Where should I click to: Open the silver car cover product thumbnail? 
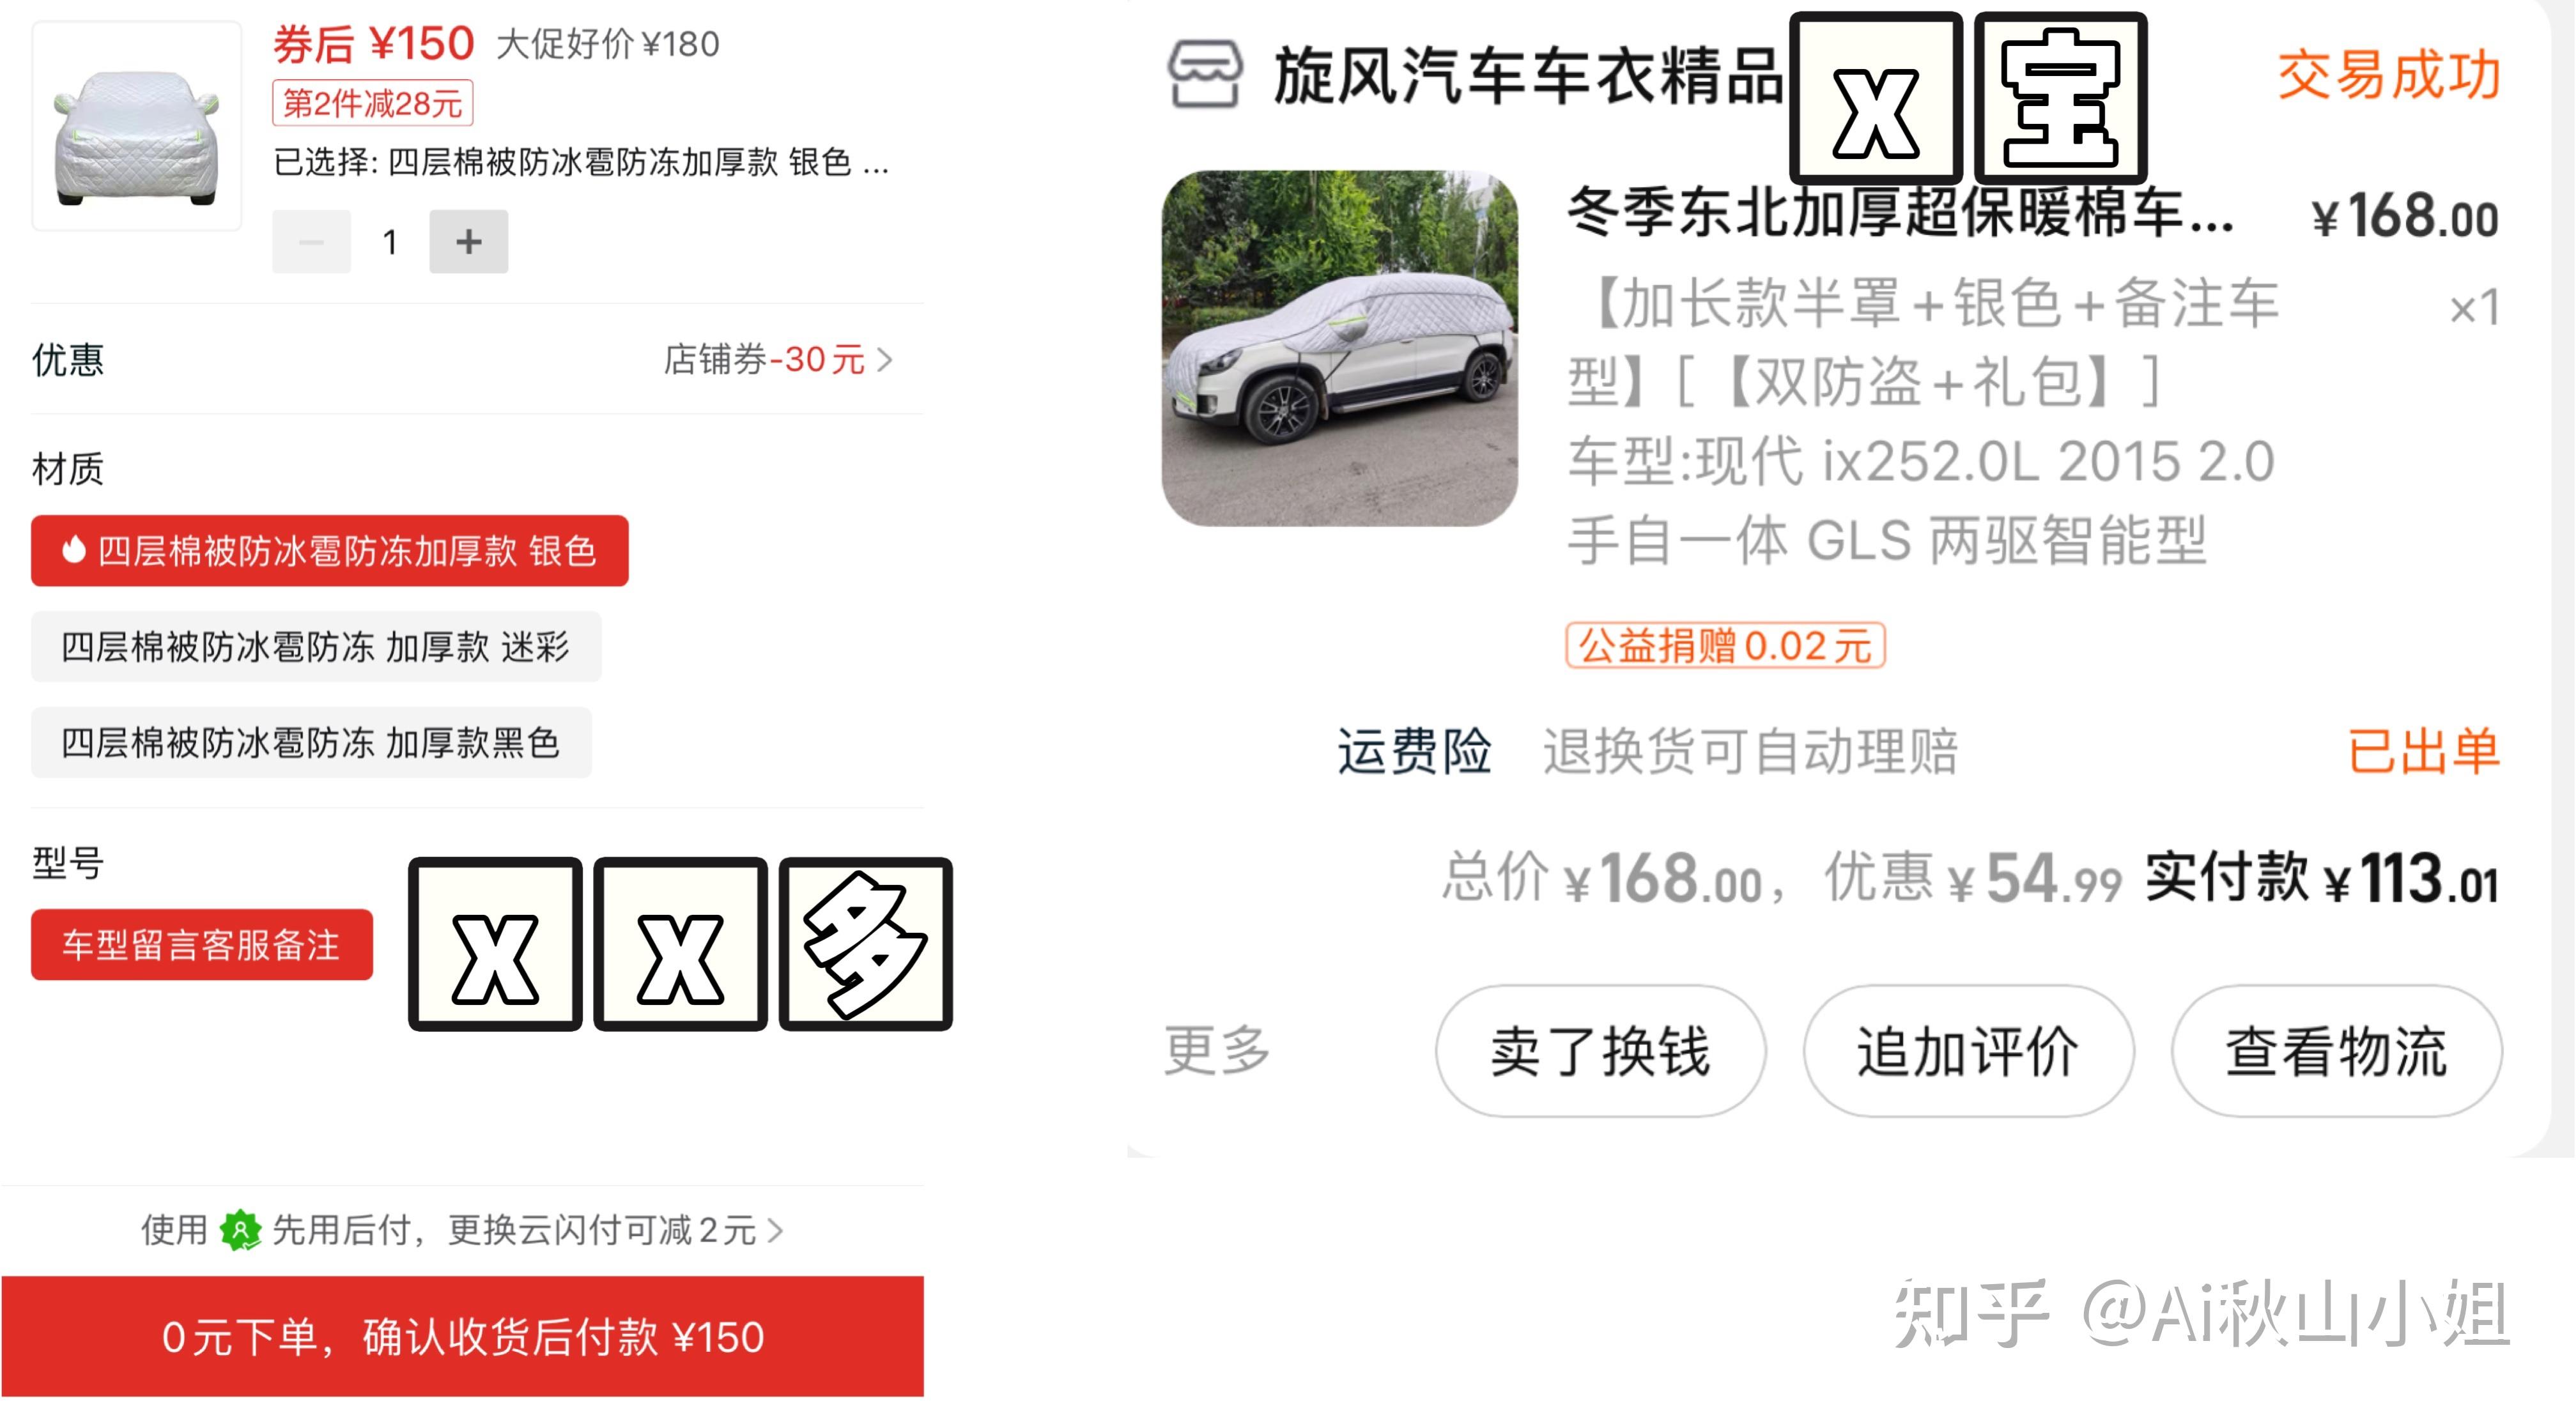coord(137,126)
